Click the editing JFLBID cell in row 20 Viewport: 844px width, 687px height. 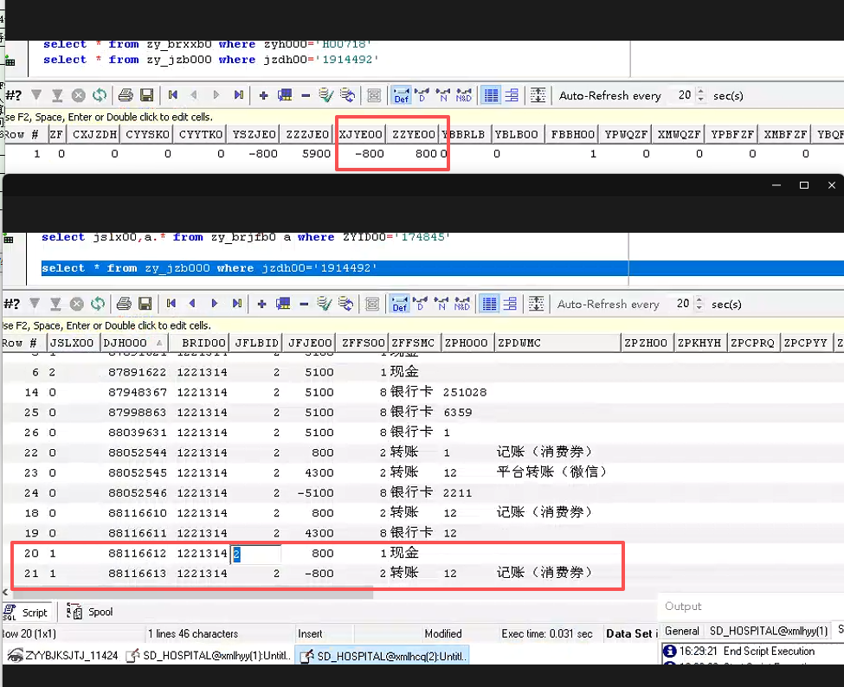(255, 554)
